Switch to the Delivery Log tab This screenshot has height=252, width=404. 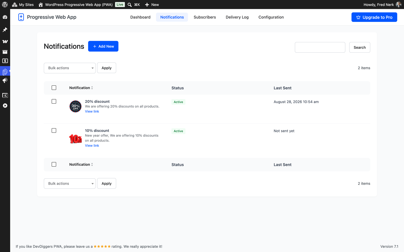(237, 17)
